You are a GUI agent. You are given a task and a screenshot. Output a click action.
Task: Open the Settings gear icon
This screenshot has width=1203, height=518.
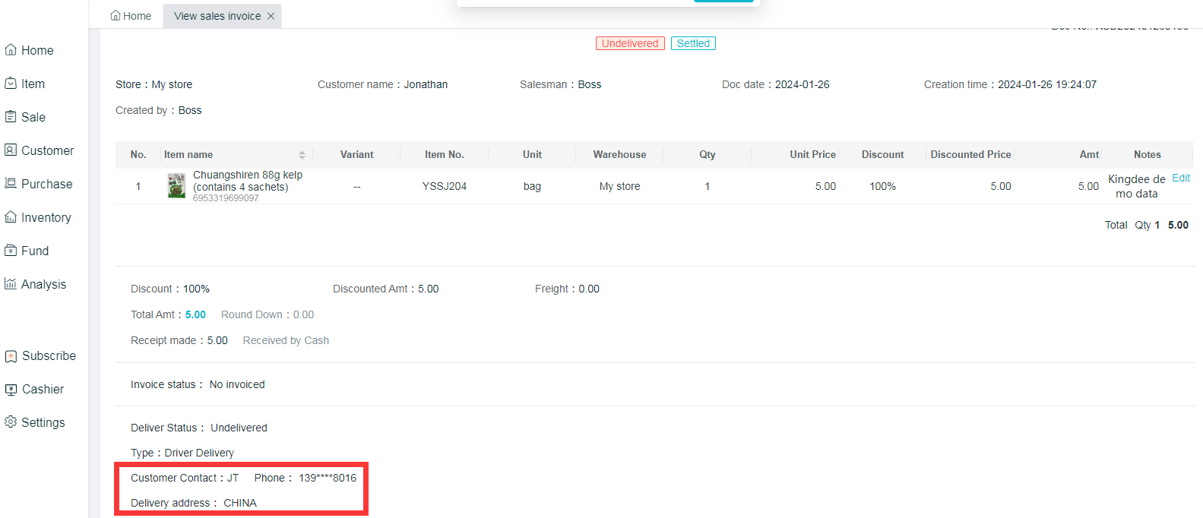tap(11, 422)
